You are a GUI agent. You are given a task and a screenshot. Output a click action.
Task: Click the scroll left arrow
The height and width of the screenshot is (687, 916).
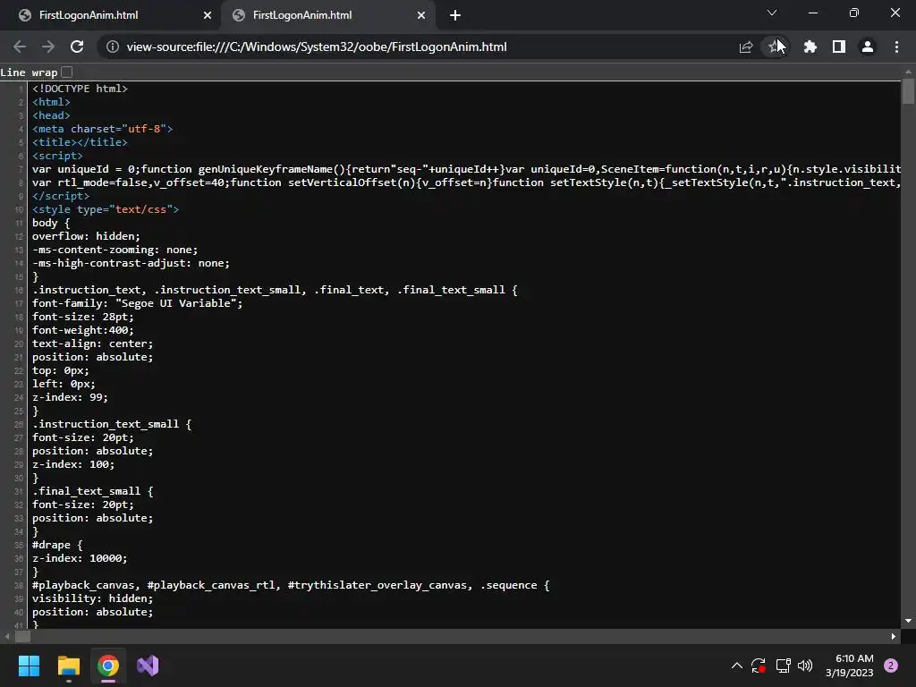pos(7,637)
